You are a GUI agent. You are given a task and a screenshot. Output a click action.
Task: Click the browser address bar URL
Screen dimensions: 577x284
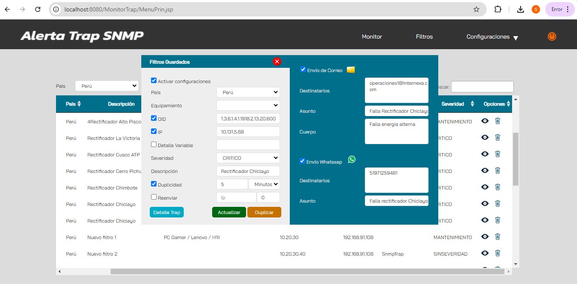click(x=119, y=9)
